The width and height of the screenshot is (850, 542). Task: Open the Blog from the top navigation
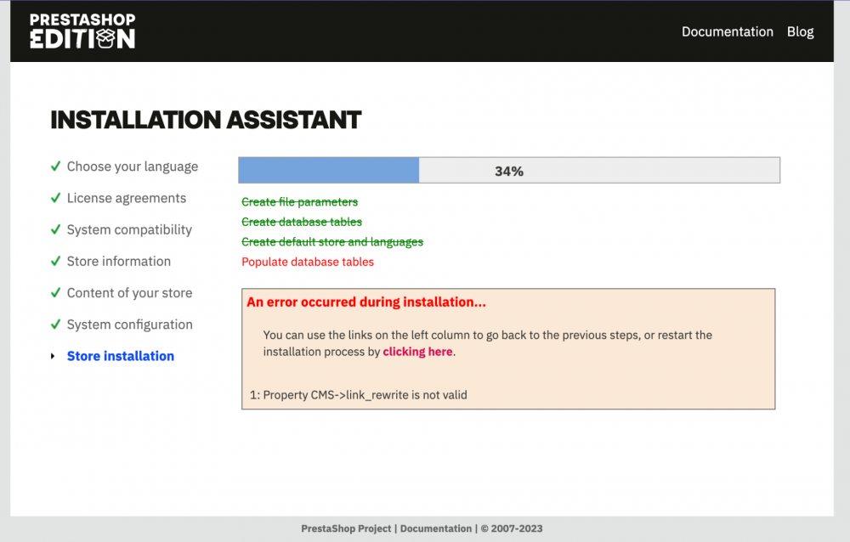[x=800, y=31]
